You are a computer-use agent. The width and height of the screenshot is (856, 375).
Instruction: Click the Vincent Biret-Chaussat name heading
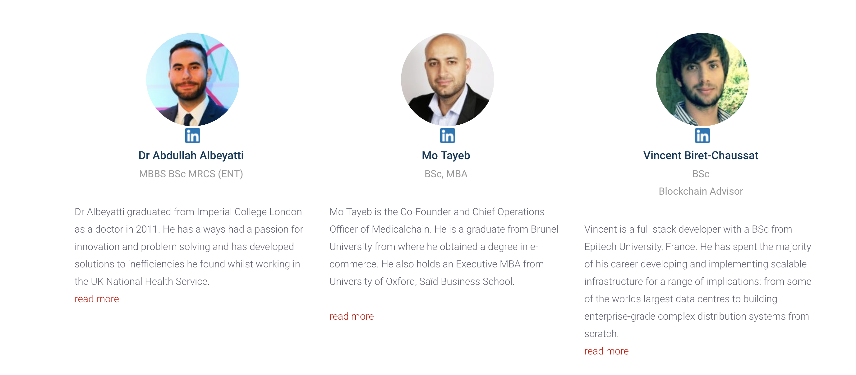click(x=701, y=155)
